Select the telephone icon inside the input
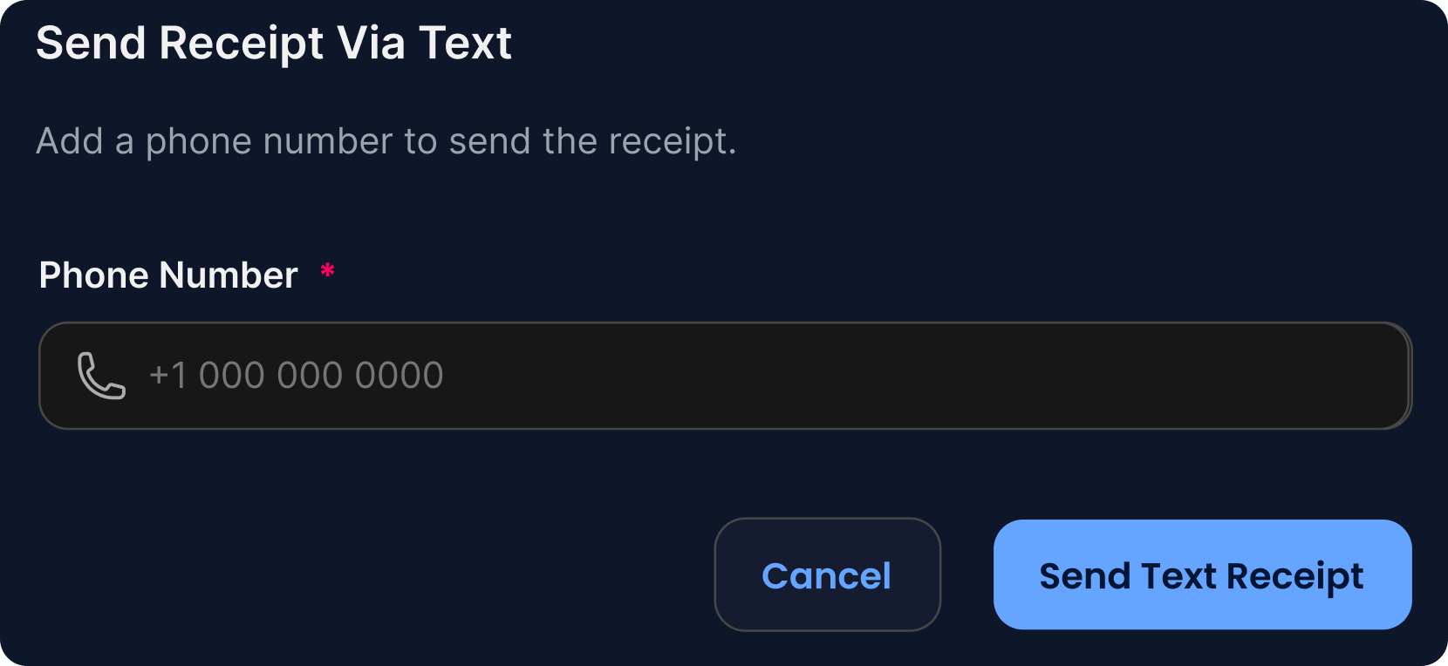Screen dimensions: 1448x666 [x=101, y=376]
